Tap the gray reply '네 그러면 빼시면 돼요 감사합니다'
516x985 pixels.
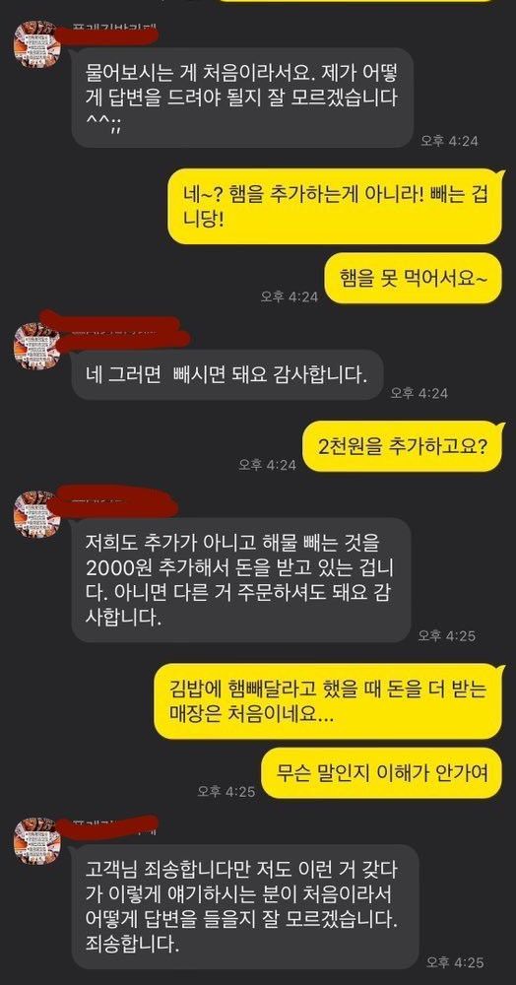(x=226, y=375)
